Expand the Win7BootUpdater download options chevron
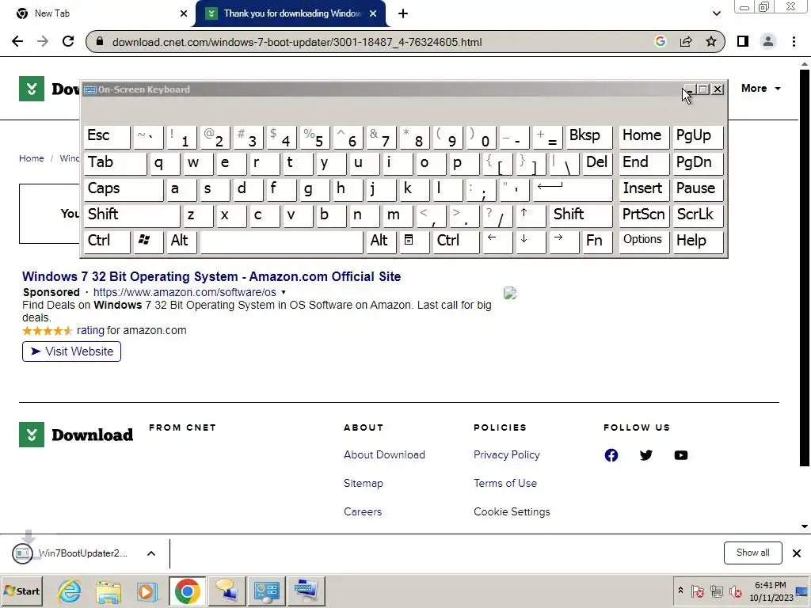Screen dimensions: 811x608 pyautogui.click(x=151, y=553)
